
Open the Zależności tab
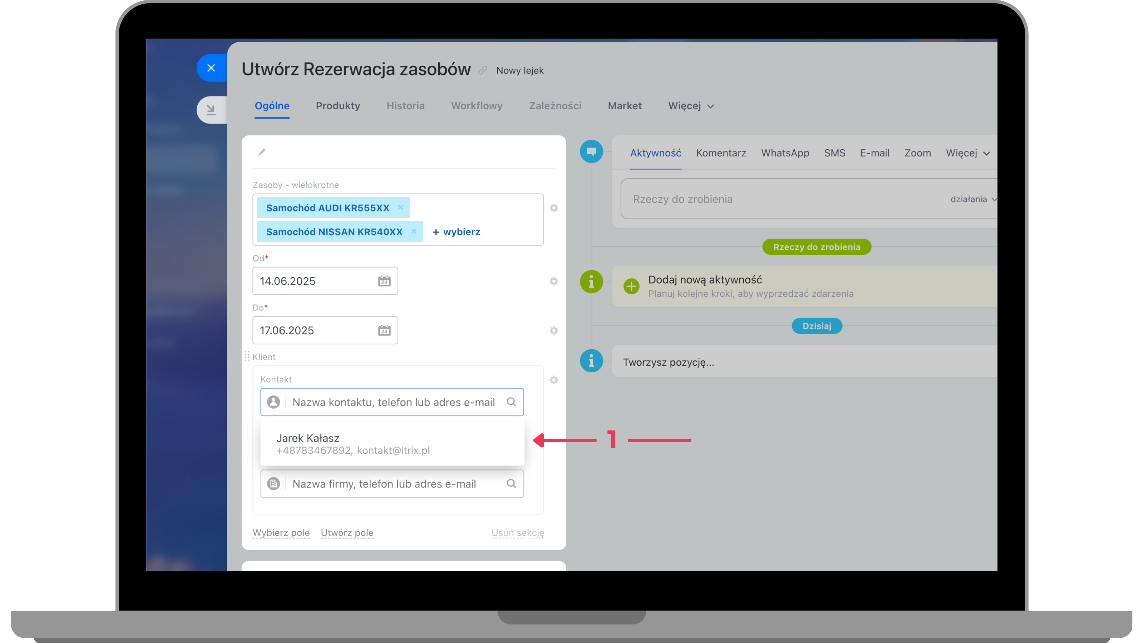[555, 106]
